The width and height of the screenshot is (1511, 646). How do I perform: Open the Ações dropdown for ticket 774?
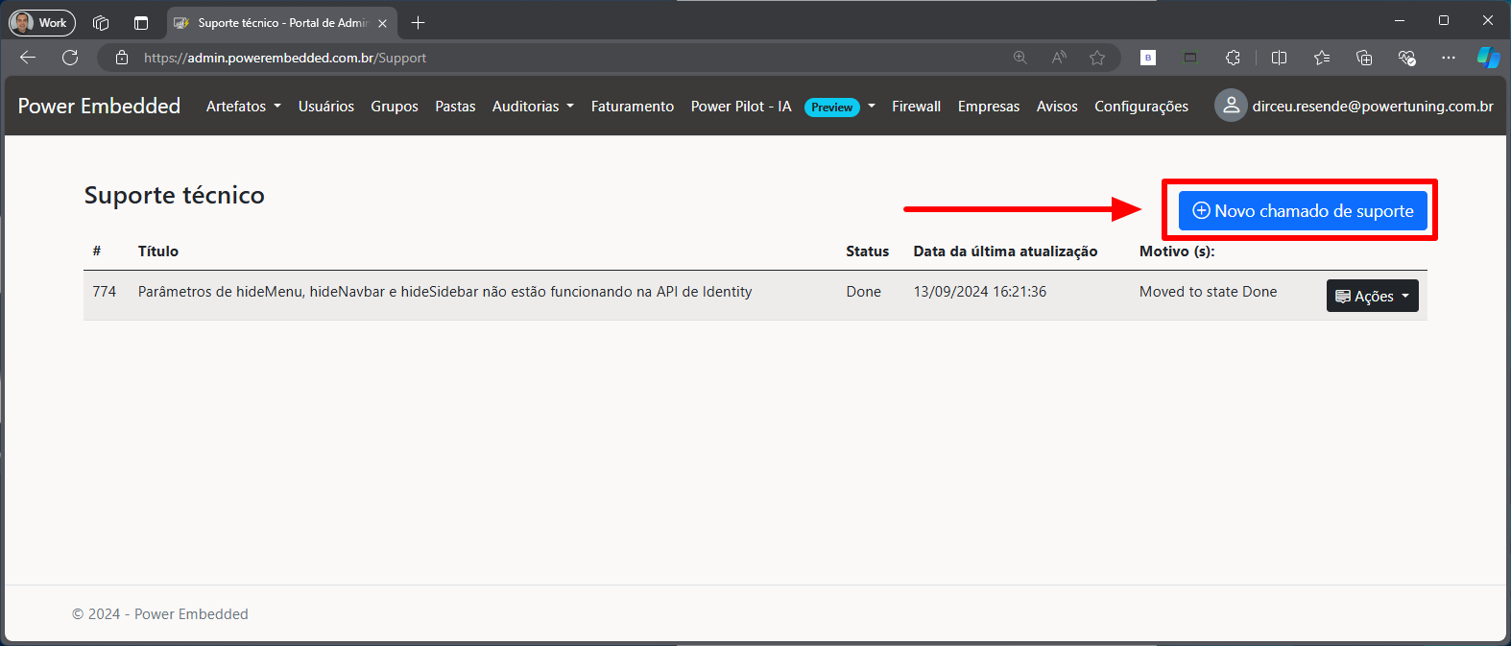[1372, 296]
